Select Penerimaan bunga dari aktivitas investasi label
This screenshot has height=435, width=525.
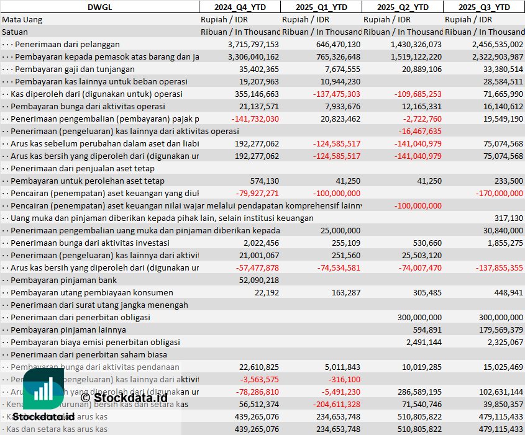pos(90,243)
